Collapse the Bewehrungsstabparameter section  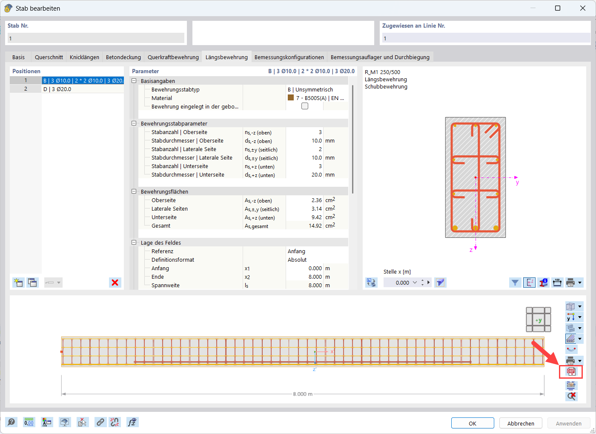[134, 123]
